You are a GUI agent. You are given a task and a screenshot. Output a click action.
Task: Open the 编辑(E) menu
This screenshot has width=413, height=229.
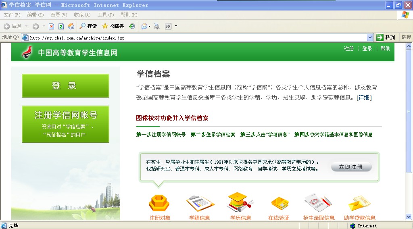coord(35,15)
